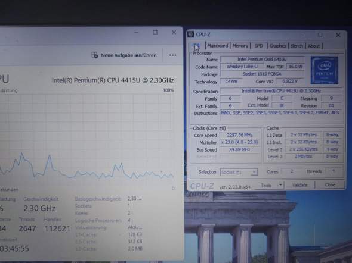The image size is (352, 263).
Task: Click the Tools button in CPU-Z
Action: [266, 185]
